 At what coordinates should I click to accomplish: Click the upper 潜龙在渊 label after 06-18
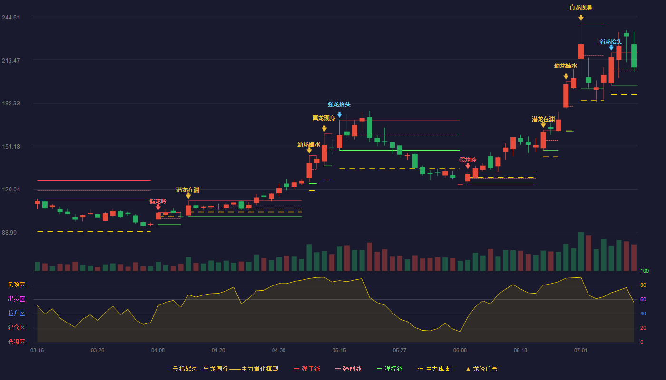tap(543, 119)
